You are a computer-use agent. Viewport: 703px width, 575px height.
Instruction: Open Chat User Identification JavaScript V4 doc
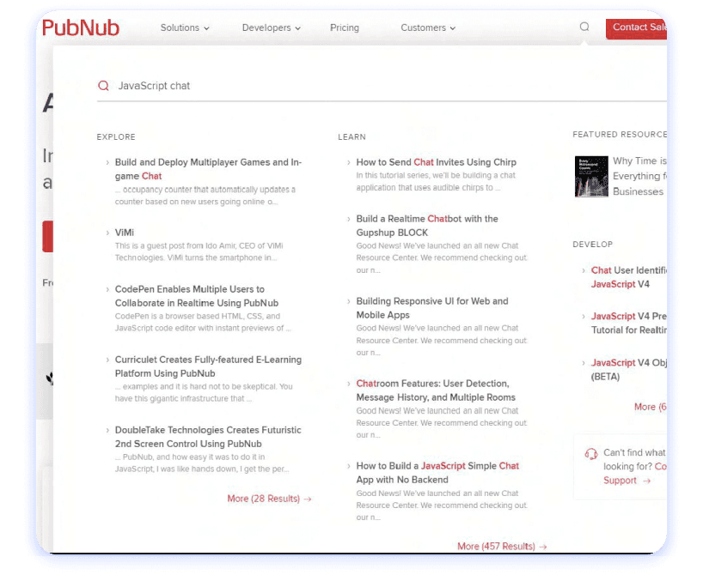(628, 277)
